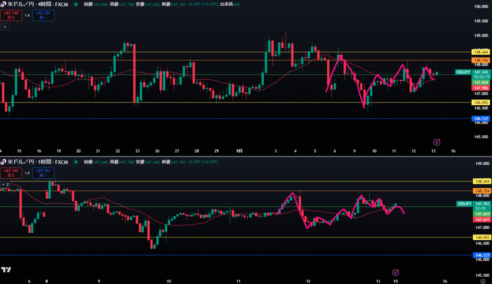This screenshot has height=284, width=492.
Task: Click the red 147.506 label on the 4時間 chart
Action: 480,88
